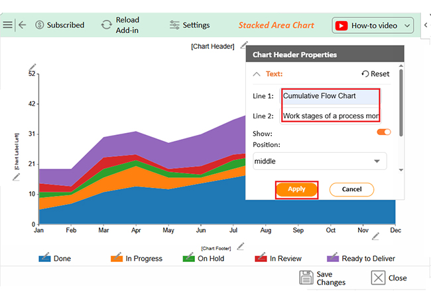
Task: Click the Cancel button
Action: coord(351,189)
